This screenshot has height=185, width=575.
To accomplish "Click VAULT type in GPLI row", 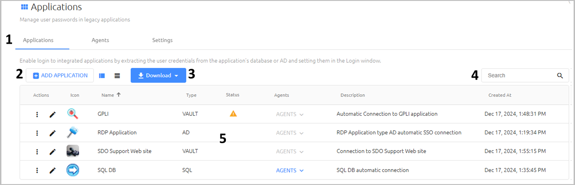I will pyautogui.click(x=190, y=114).
